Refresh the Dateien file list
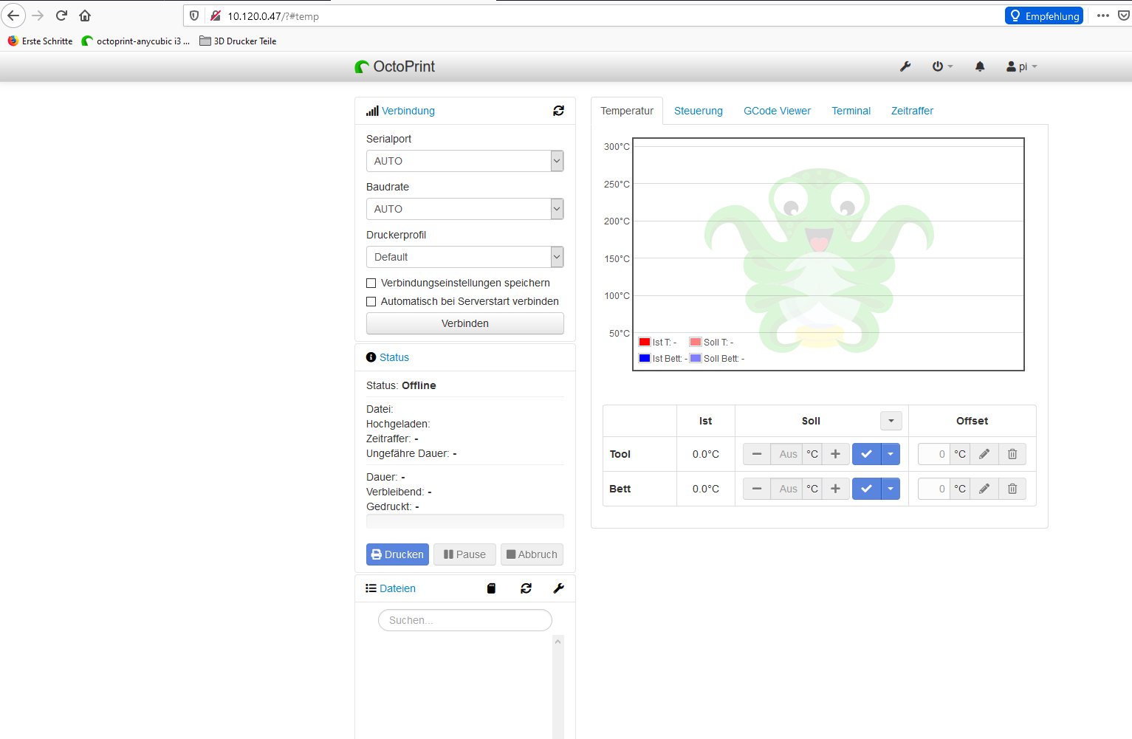 526,588
